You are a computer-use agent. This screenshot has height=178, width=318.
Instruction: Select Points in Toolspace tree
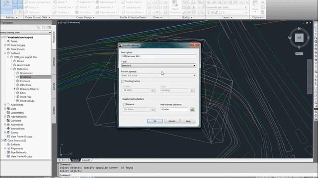[x=14, y=41]
